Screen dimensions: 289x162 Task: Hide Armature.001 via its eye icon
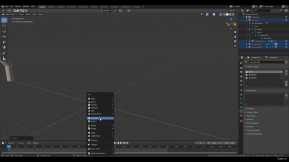(286, 44)
